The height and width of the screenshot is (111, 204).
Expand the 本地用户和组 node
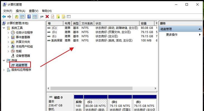(x=8, y=47)
